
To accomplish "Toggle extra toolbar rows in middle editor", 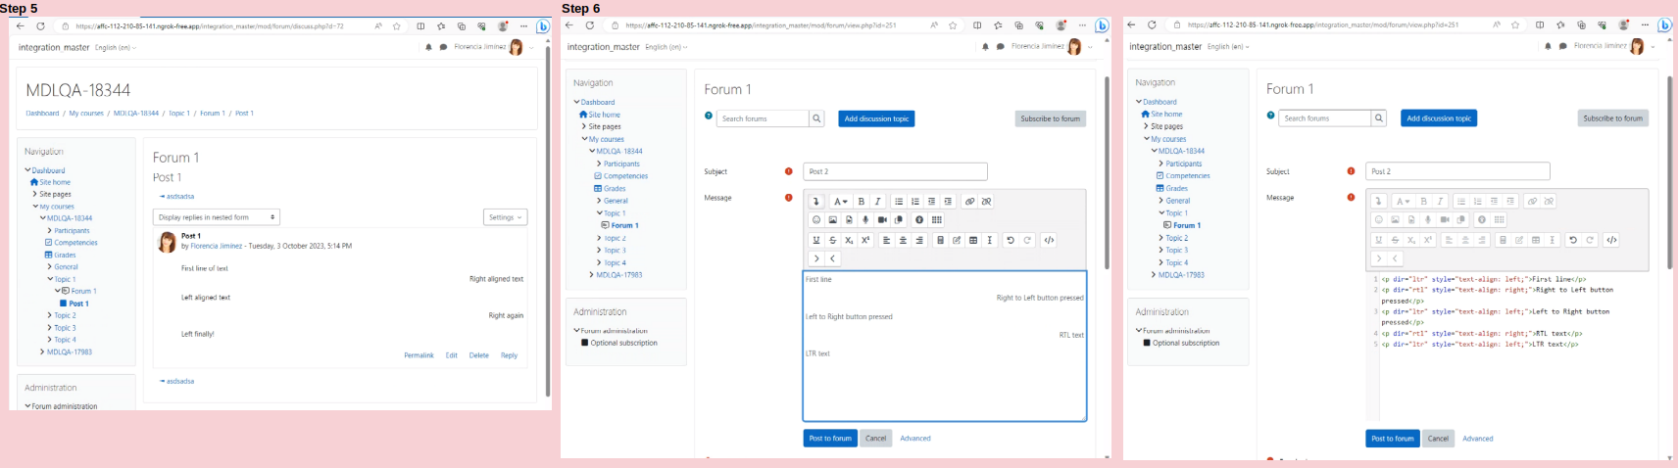I will click(x=815, y=201).
